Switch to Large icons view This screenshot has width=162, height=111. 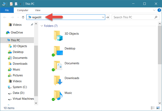[158, 108]
